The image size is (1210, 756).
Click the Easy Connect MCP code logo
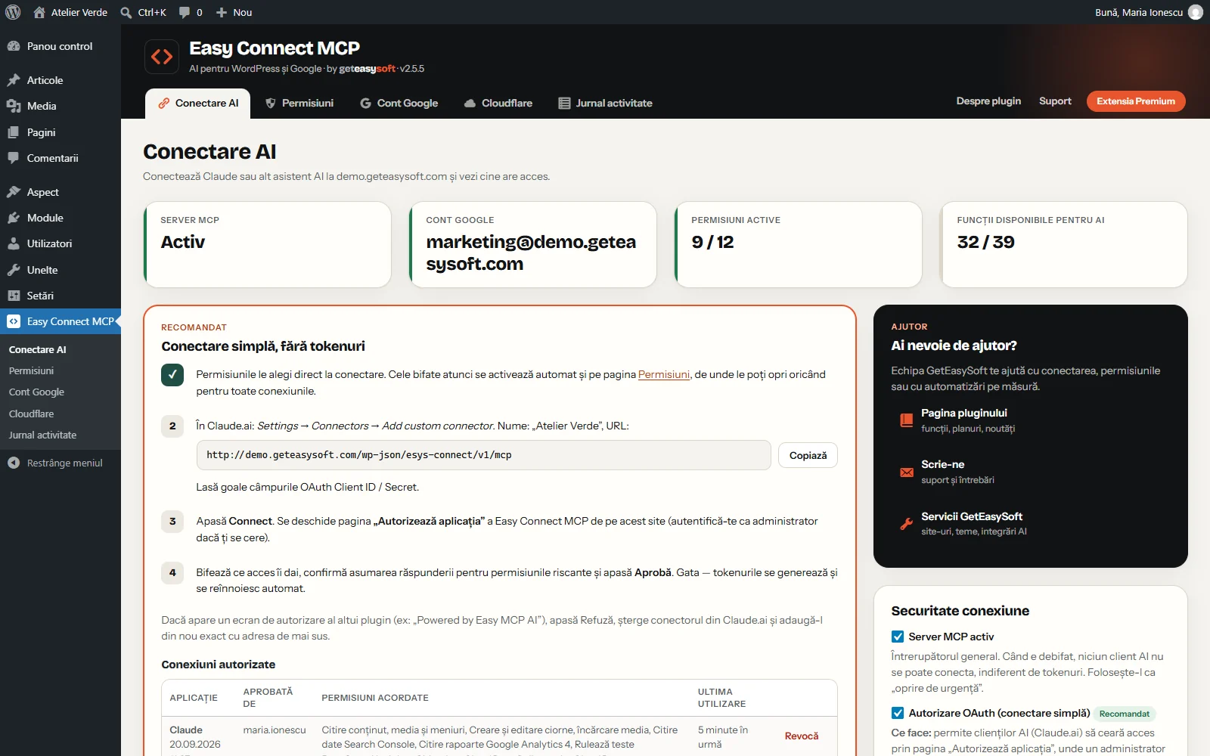(x=162, y=57)
